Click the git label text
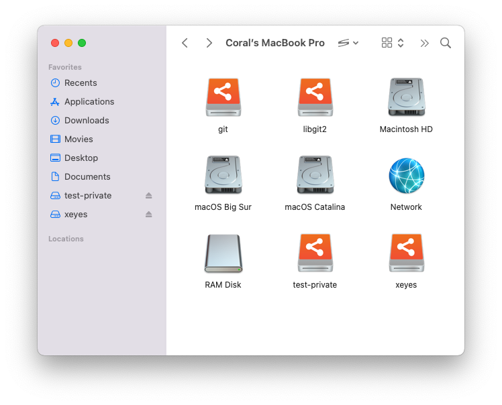 223,129
